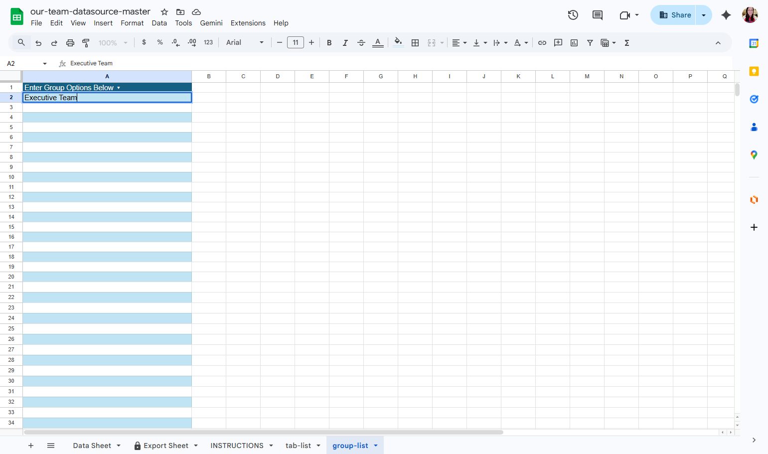Search the menus with the magnifier icon
The height and width of the screenshot is (454, 768).
coord(21,43)
